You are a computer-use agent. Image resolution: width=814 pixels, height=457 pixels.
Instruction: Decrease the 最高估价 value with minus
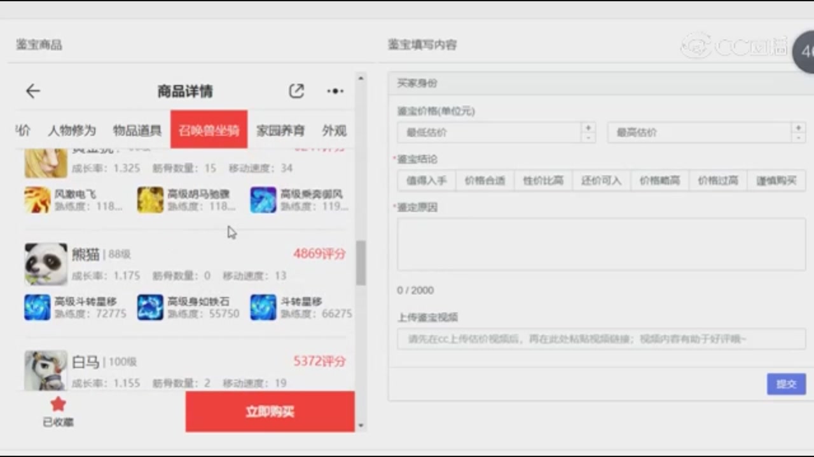798,138
